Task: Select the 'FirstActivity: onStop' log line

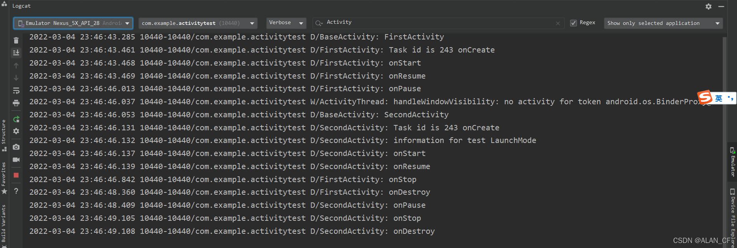Action: pyautogui.click(x=223, y=180)
